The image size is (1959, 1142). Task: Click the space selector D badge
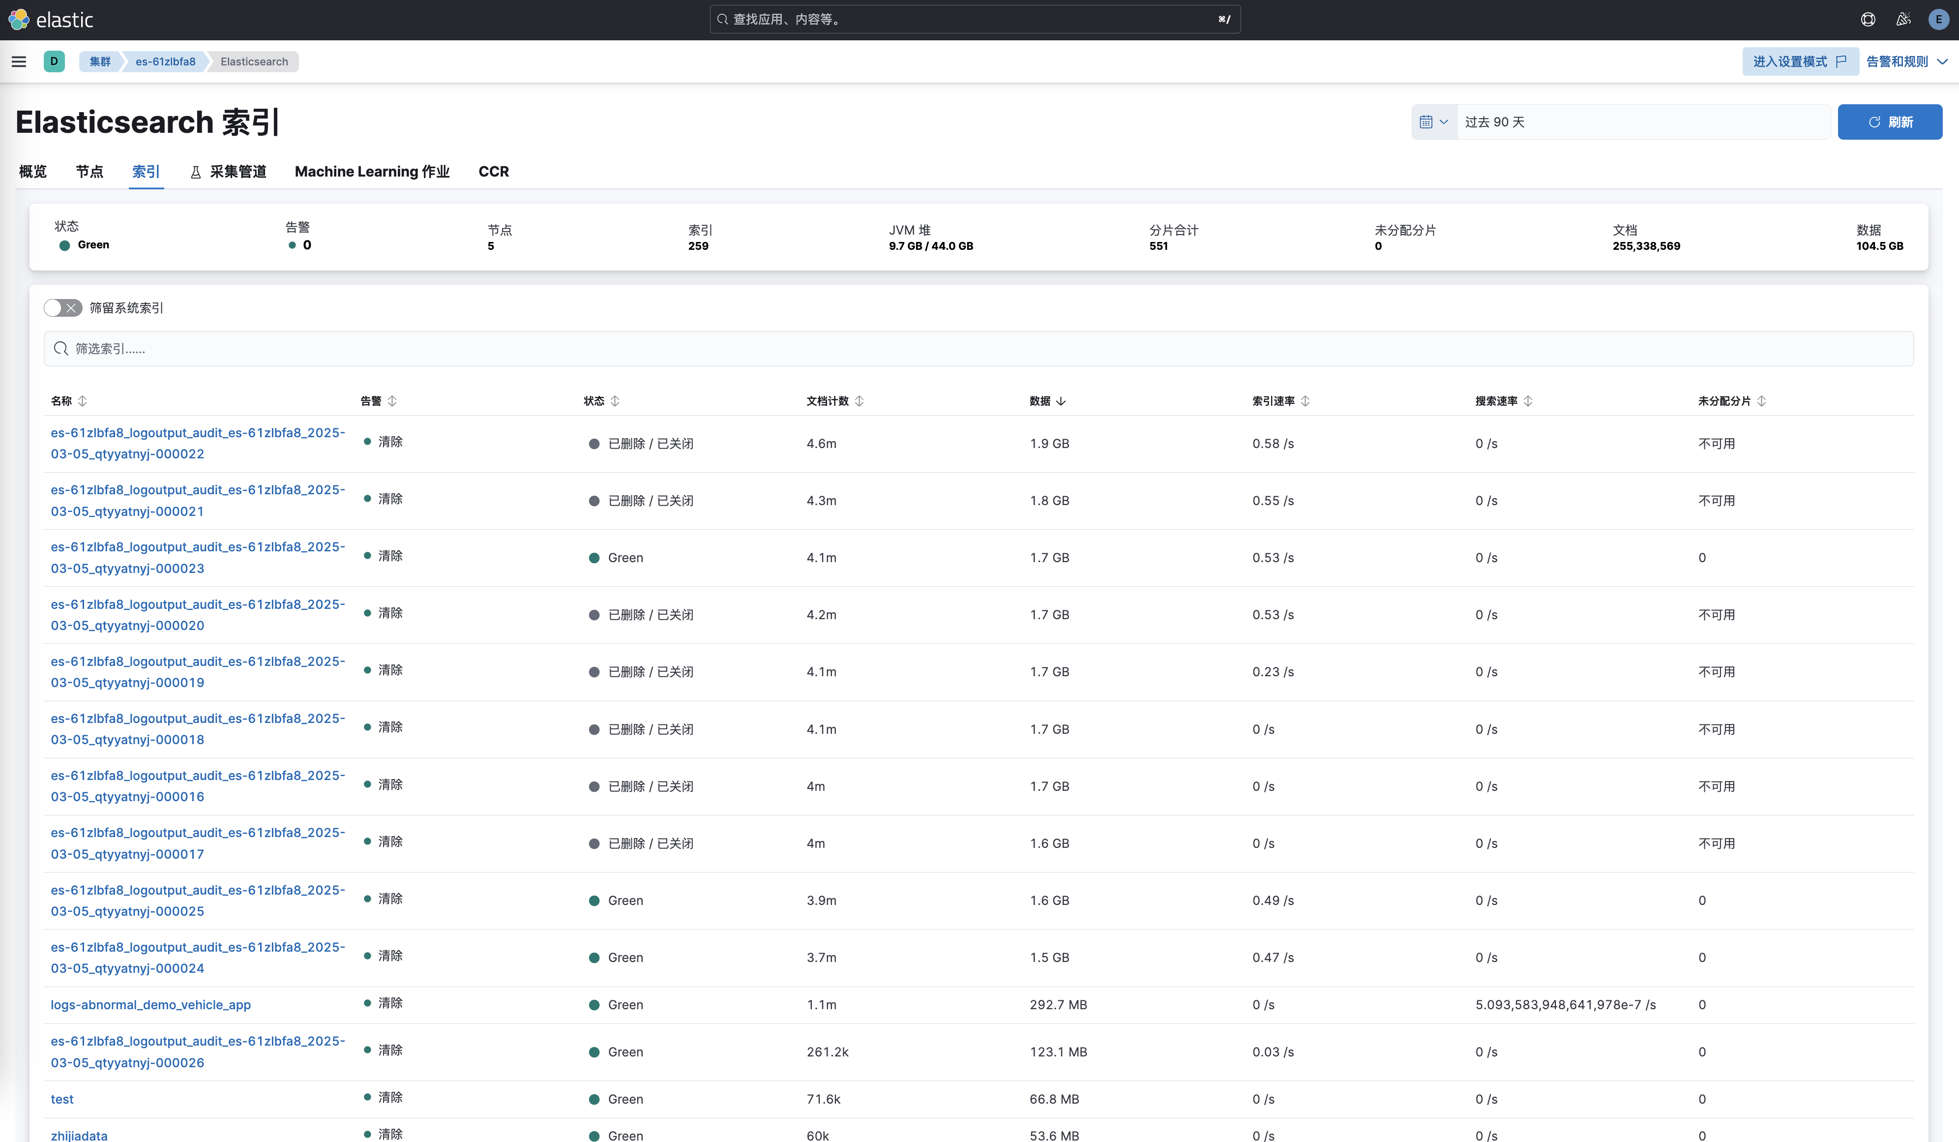tap(55, 61)
